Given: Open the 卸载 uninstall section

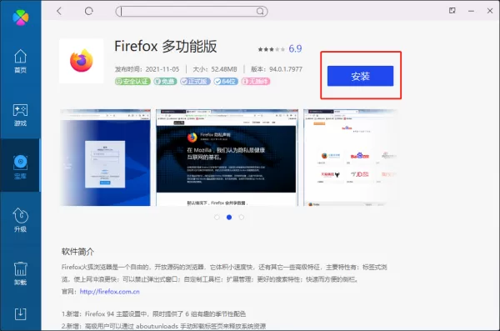Looking at the screenshot, I should click(20, 273).
